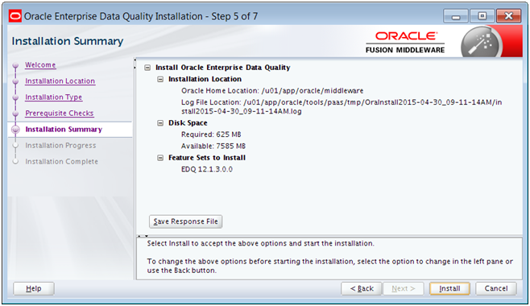The image size is (530, 306).
Task: Return to the Prerequisite Checks step
Action: tap(59, 114)
